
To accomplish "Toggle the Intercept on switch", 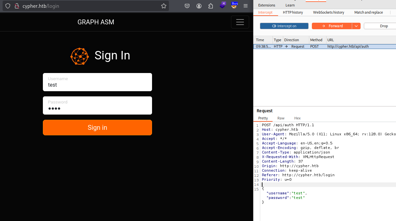I will click(284, 26).
